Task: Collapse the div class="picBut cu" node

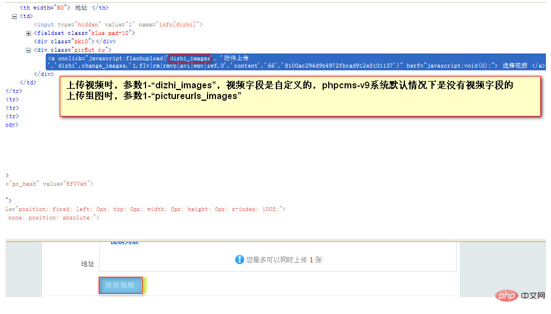Action: click(28, 50)
